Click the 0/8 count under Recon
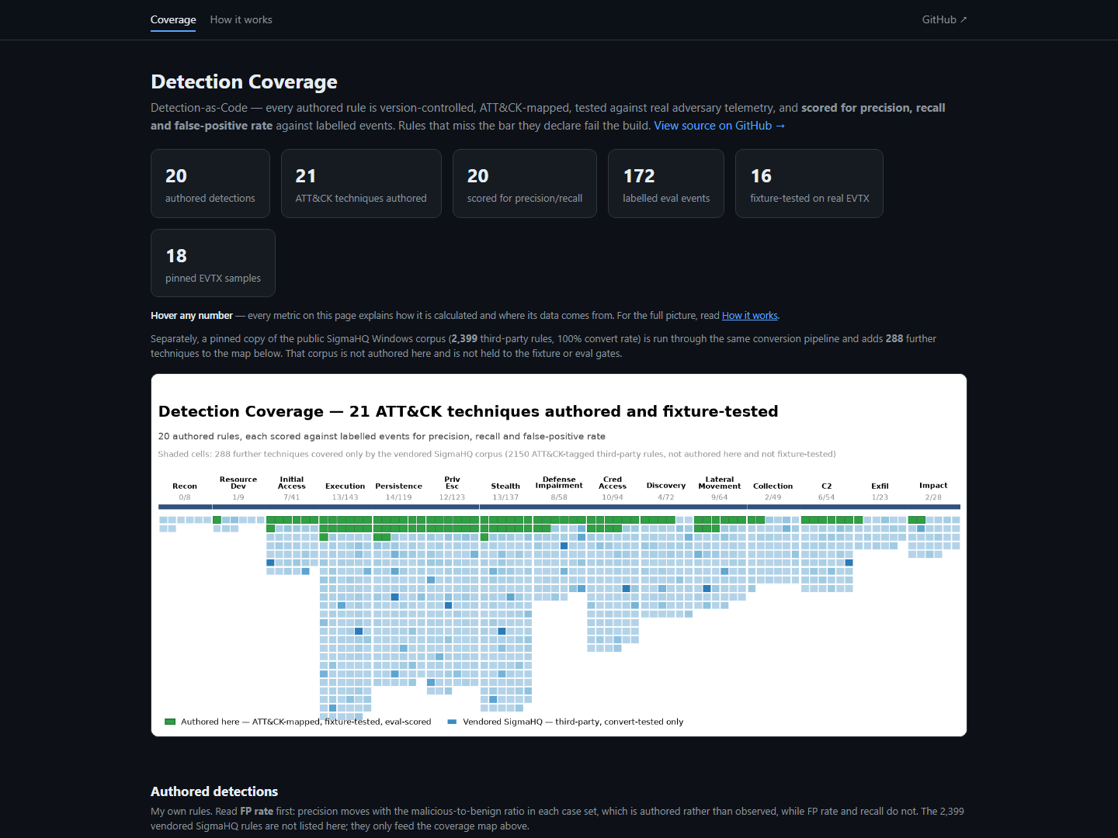This screenshot has height=838, width=1118. coord(185,497)
